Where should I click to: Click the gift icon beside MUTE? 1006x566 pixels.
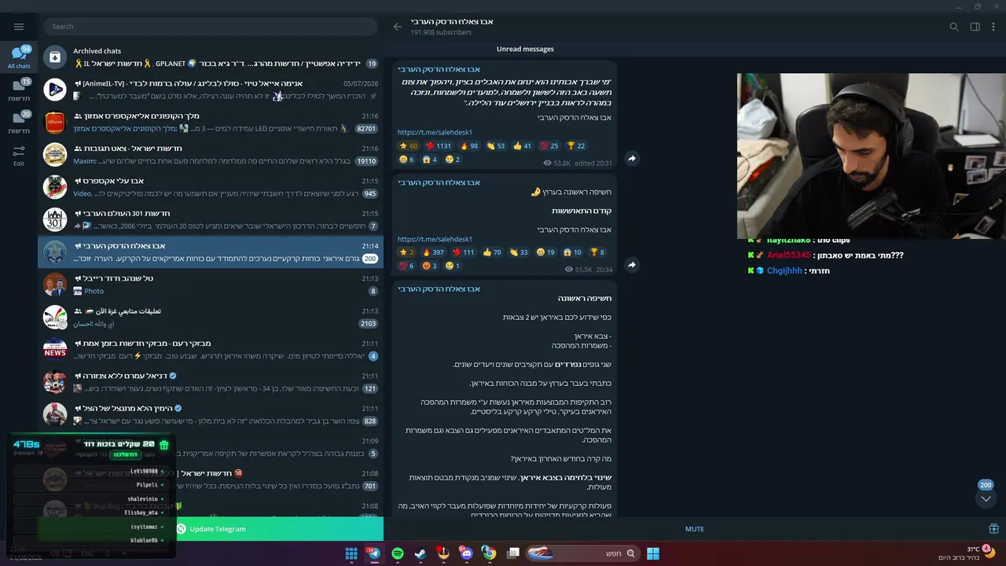pyautogui.click(x=993, y=529)
